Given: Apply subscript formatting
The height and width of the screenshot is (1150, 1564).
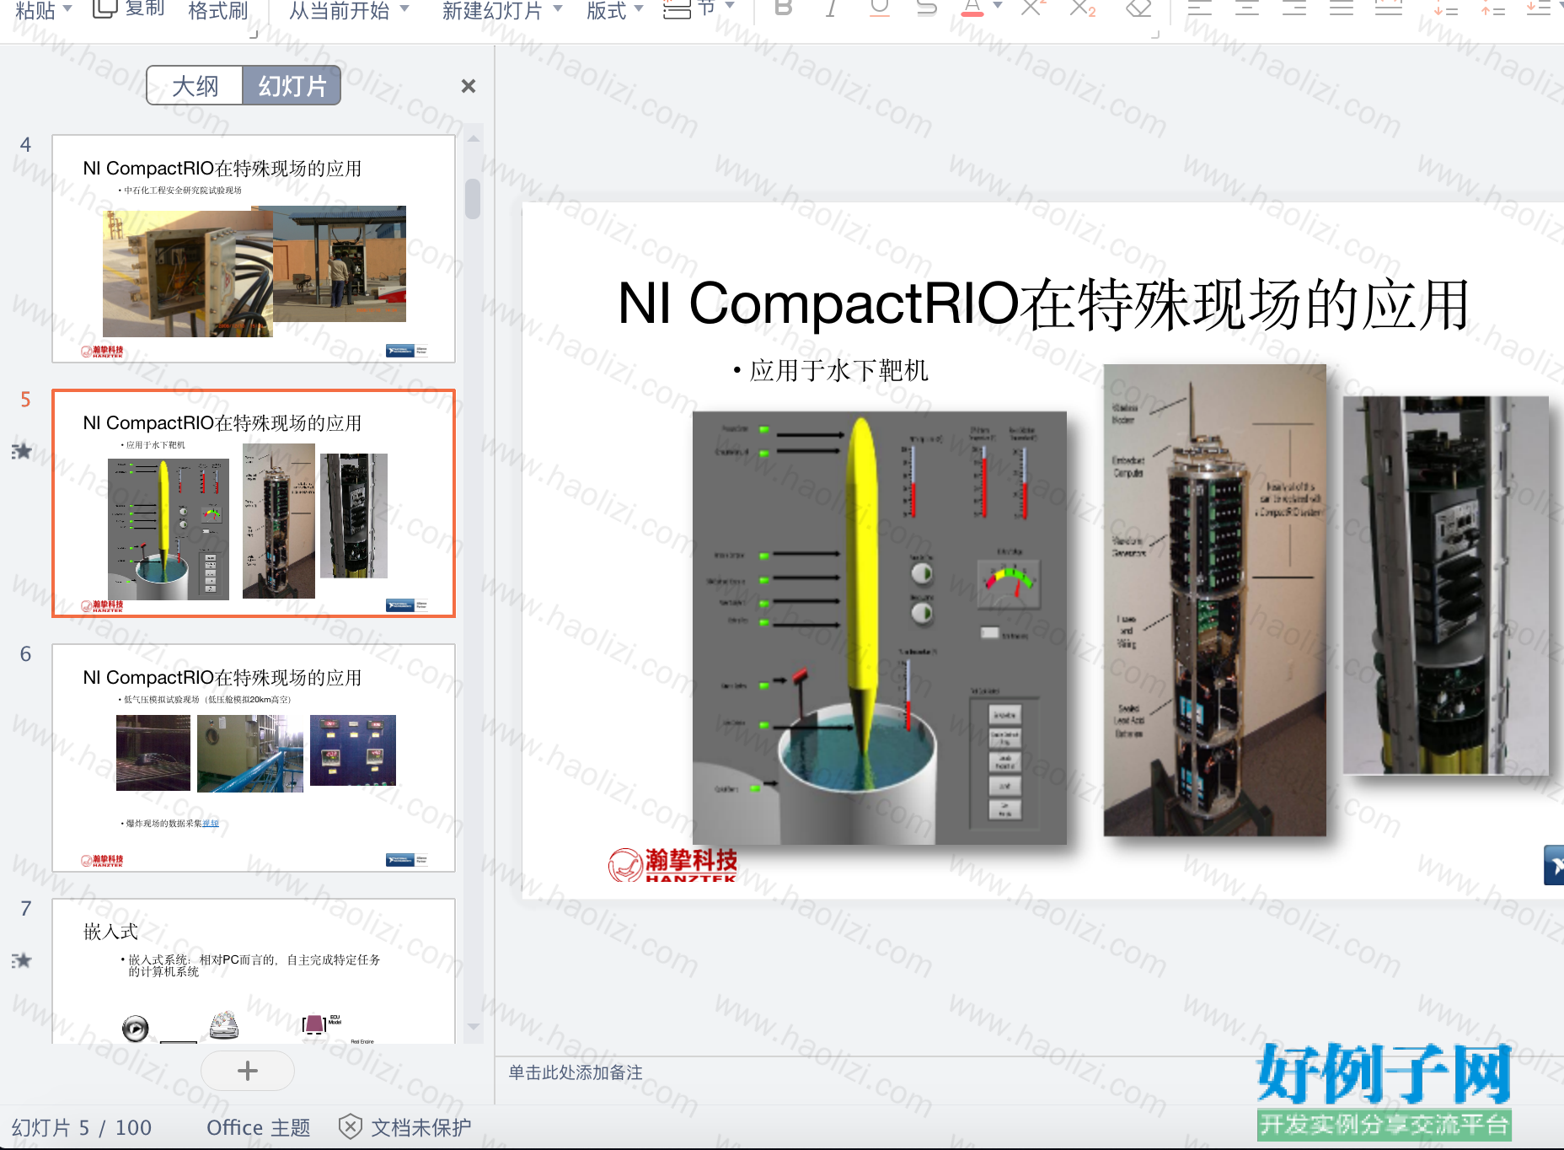Looking at the screenshot, I should click(1083, 8).
